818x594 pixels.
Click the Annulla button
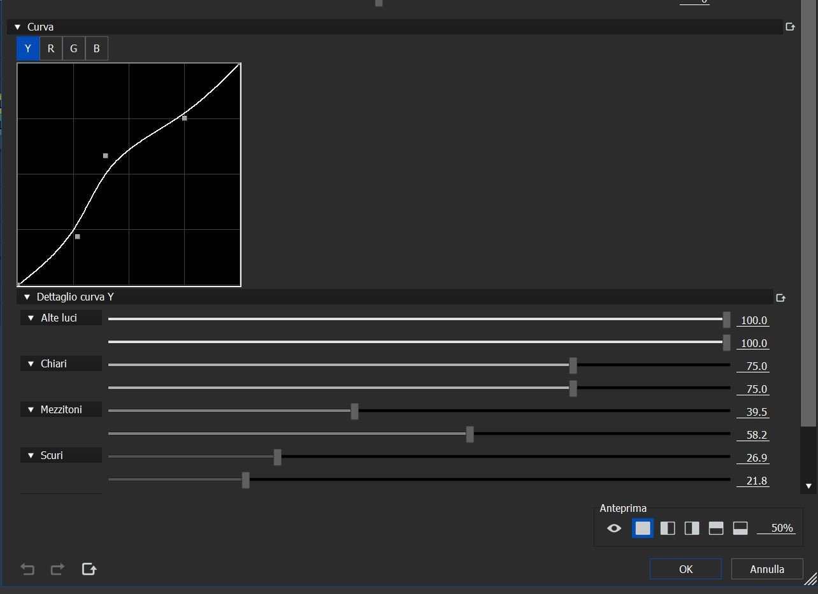(x=767, y=569)
